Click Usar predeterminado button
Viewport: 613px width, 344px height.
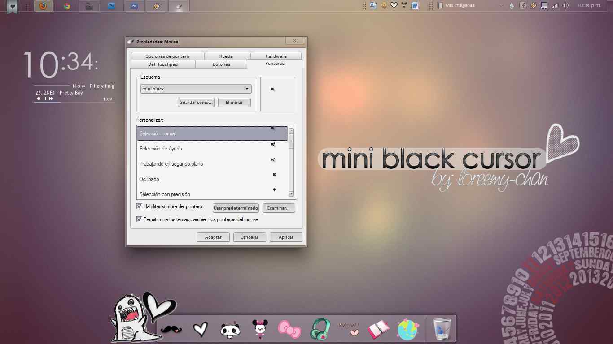(236, 208)
